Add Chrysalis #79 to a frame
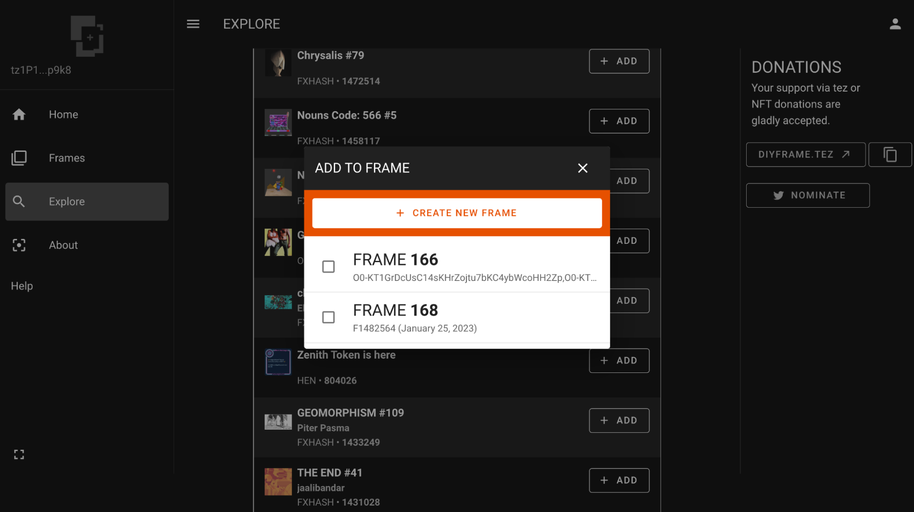Screen dimensions: 914x512 click(x=619, y=61)
